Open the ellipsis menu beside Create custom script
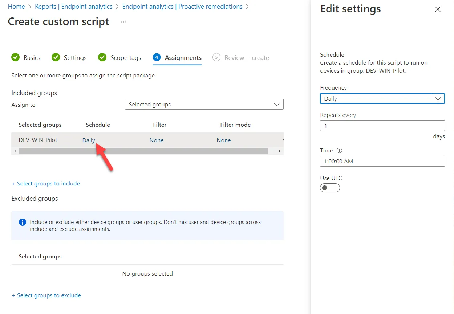This screenshot has height=314, width=454. click(x=124, y=22)
